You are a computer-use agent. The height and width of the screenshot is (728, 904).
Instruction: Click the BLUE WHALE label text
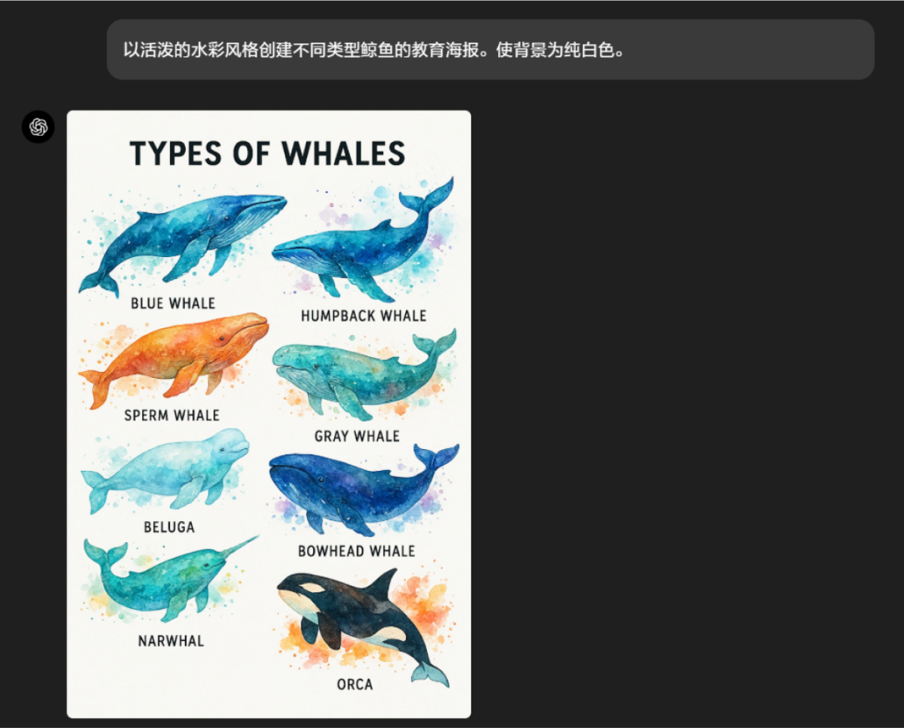(x=173, y=303)
